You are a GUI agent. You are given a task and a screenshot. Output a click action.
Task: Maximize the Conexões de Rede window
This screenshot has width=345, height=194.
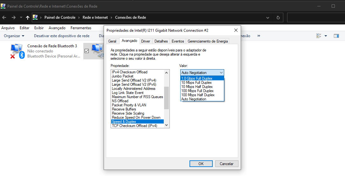coord(333,6)
